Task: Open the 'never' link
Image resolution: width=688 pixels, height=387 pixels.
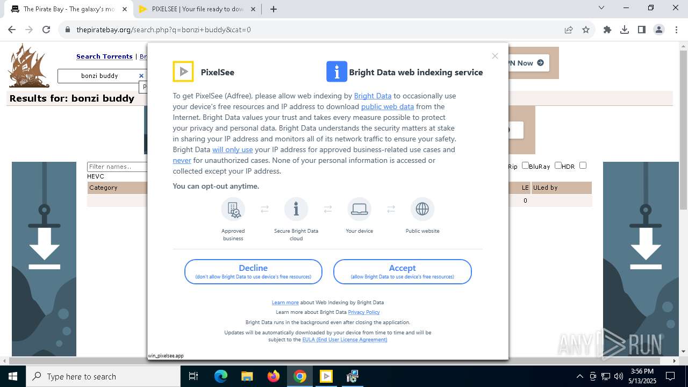Action: pos(182,160)
